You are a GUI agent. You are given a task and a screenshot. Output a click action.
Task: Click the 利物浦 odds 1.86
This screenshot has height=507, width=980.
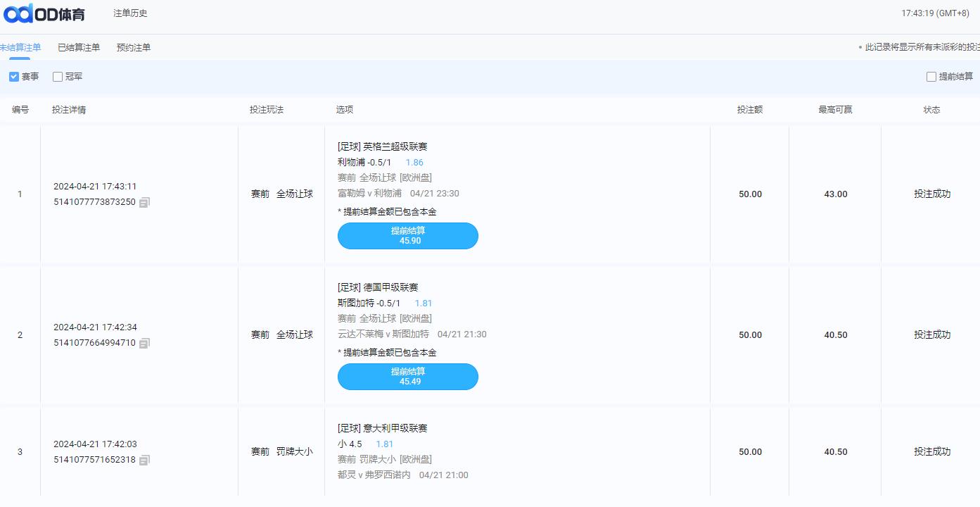pyautogui.click(x=414, y=163)
